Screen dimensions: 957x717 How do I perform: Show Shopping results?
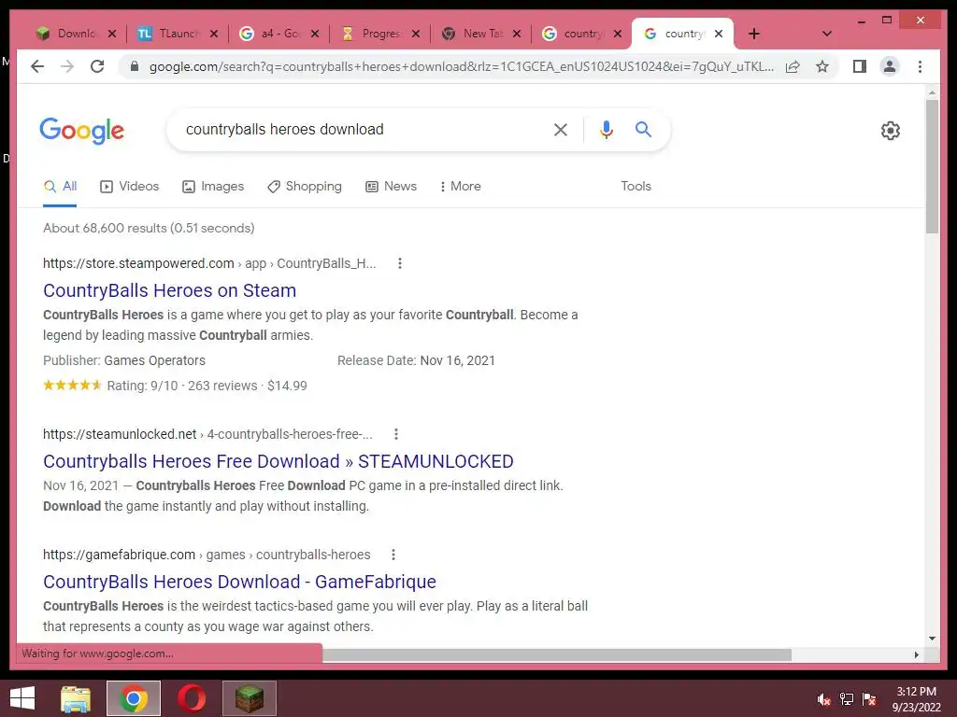[305, 187]
